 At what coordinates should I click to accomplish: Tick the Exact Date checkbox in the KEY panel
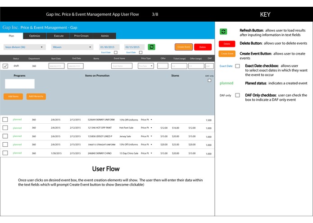tap(237, 66)
